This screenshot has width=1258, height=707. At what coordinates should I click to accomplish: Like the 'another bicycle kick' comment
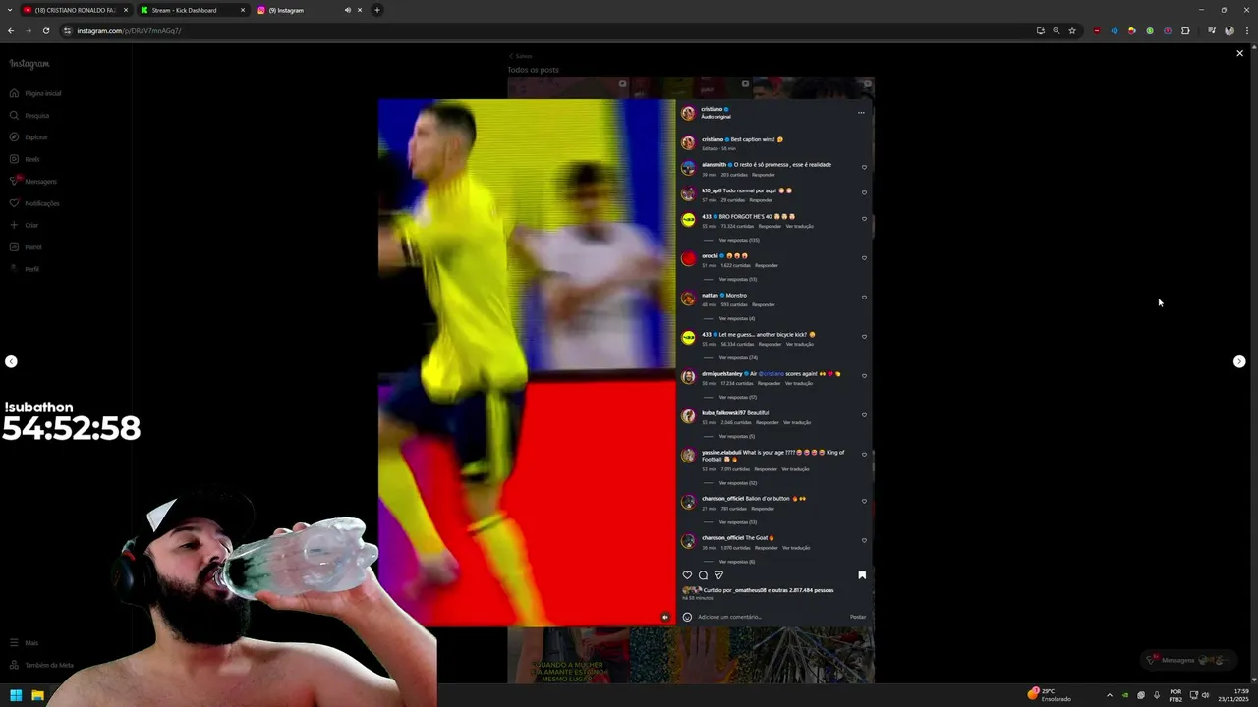click(864, 337)
